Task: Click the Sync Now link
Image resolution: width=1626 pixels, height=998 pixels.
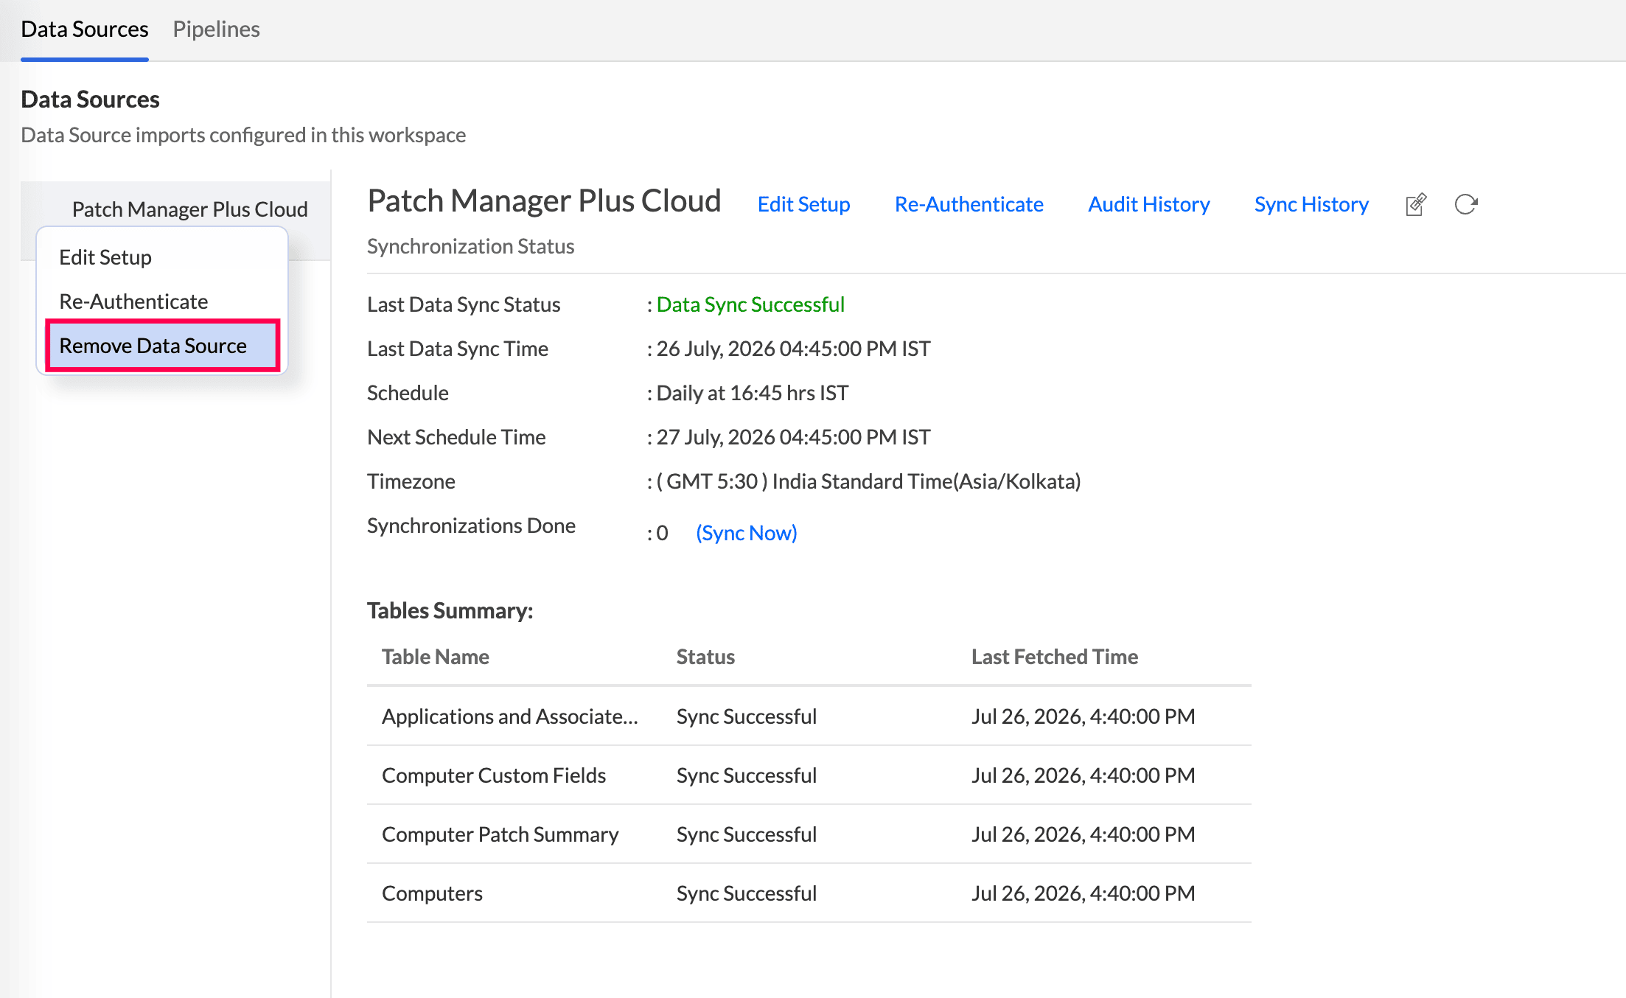Action: [746, 533]
